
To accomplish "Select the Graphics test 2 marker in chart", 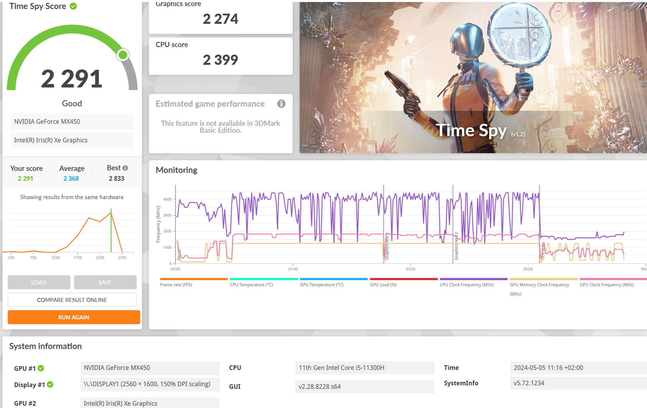I will click(456, 246).
